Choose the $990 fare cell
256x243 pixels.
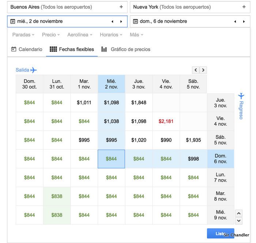pyautogui.click(x=166, y=140)
